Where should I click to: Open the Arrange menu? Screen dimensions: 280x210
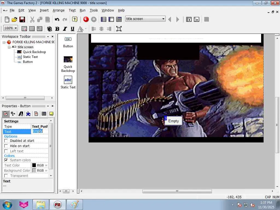(x=59, y=10)
